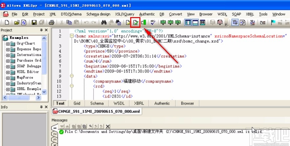
Task: Open the XSL/XQuery menu
Action: pos(125,14)
